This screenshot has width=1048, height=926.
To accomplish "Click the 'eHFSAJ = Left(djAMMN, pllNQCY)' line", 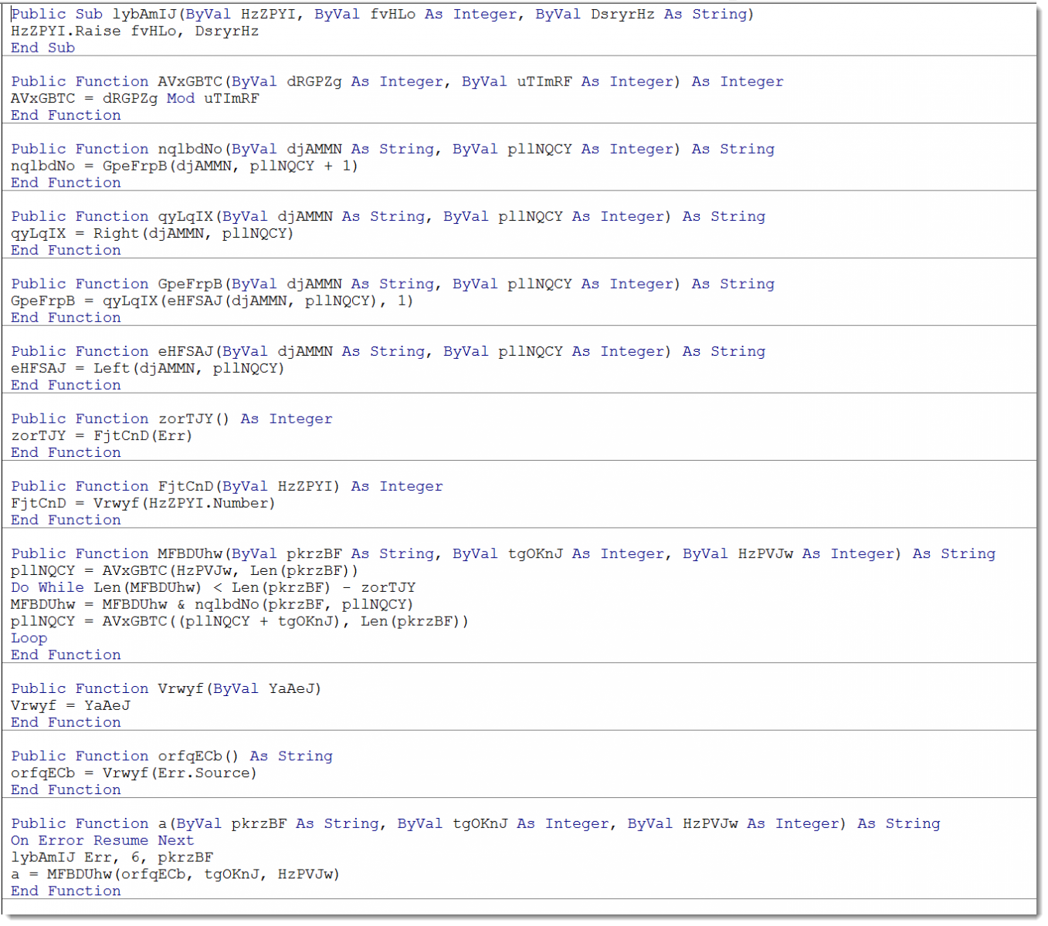I will [x=148, y=369].
